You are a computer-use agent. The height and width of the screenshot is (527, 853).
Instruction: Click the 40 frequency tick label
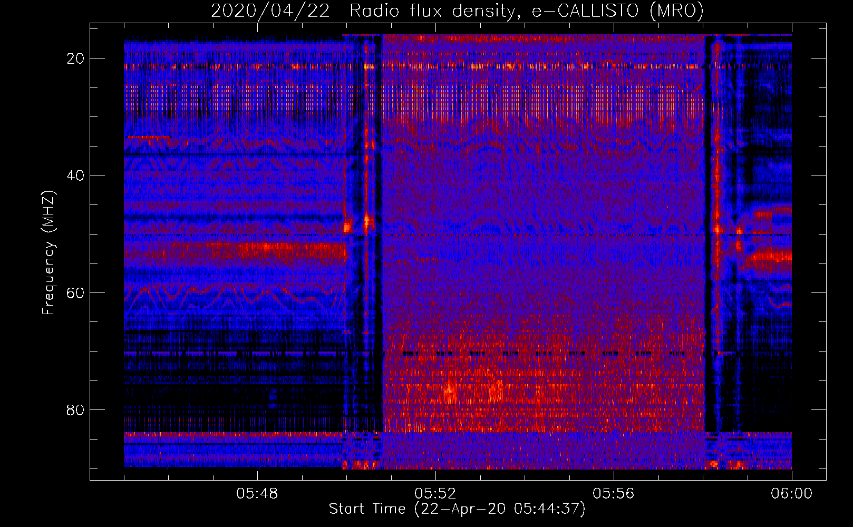[76, 175]
